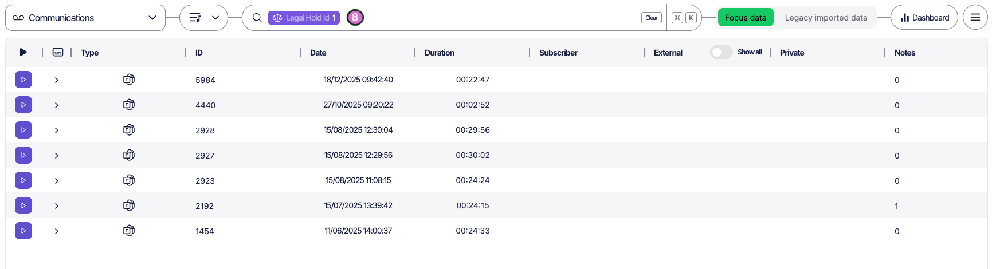
Task: Toggle the Show all switch
Action: pyautogui.click(x=721, y=52)
